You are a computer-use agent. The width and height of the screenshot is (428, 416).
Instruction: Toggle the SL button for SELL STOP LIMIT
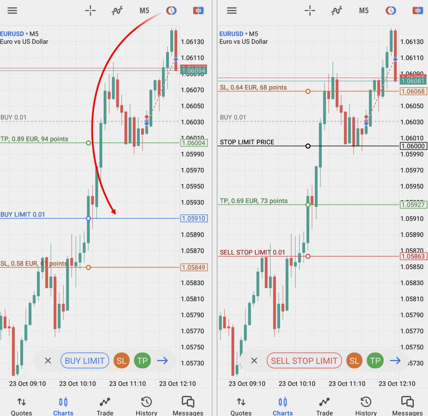click(x=354, y=361)
